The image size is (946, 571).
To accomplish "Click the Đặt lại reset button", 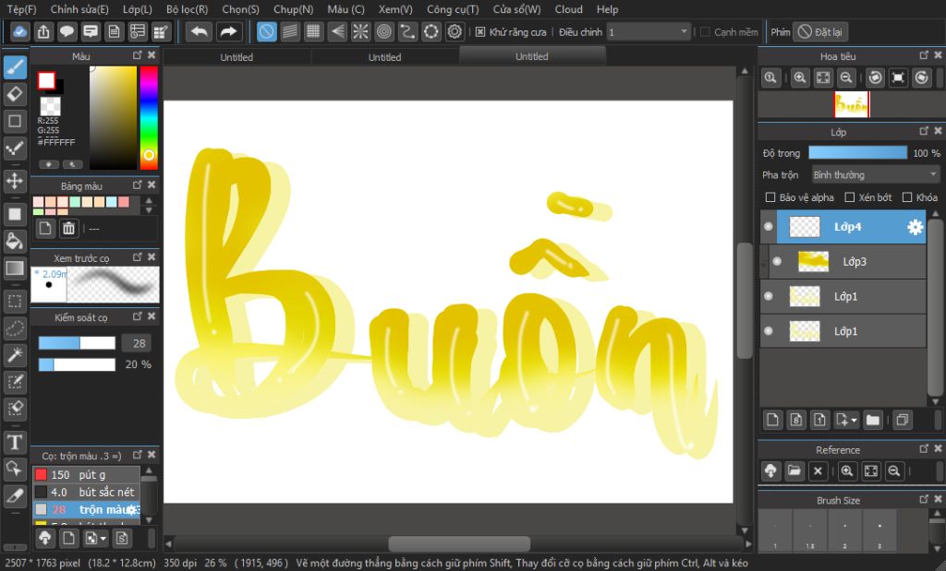I will pyautogui.click(x=820, y=32).
